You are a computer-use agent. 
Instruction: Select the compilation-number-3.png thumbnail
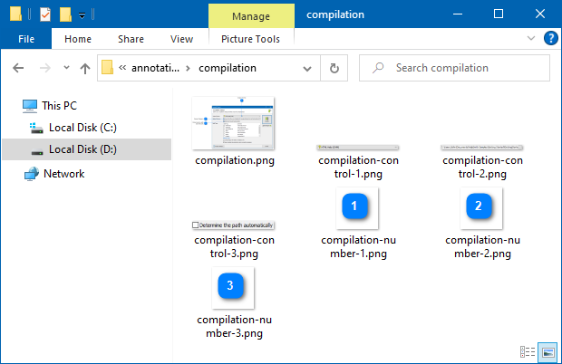pyautogui.click(x=233, y=288)
